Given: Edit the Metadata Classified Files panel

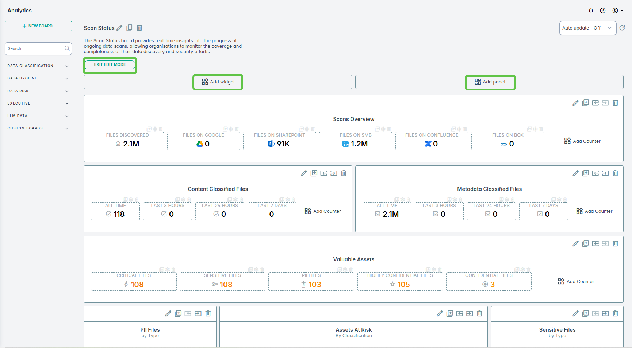Looking at the screenshot, I should point(575,173).
